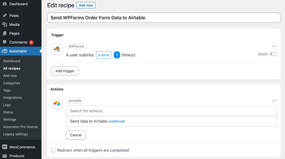This screenshot has height=159, width=285.
Task: Click the Automator robot icon
Action: pyautogui.click(x=5, y=51)
